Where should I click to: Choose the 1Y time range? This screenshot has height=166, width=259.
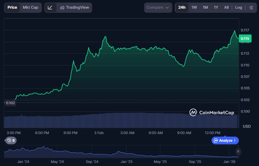point(216,7)
